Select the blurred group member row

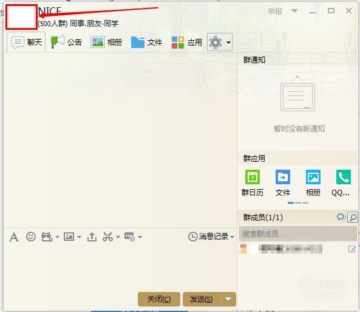coord(298,249)
